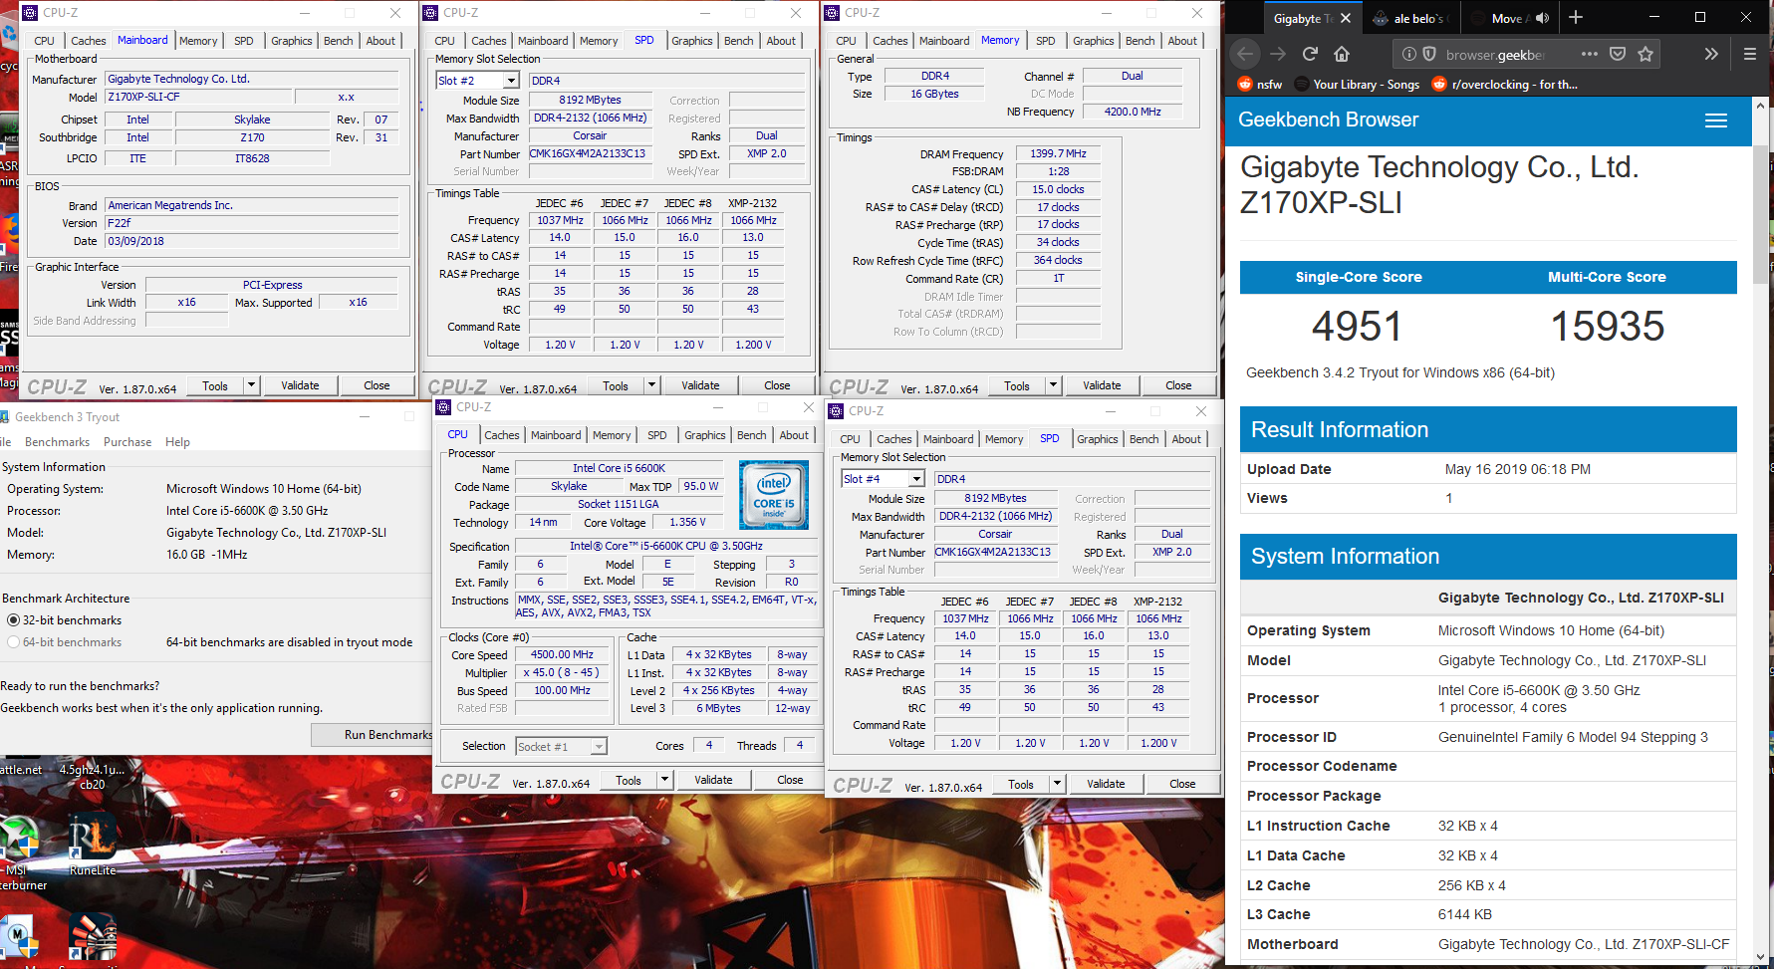Screen dimensions: 1774x969
Task: Click Geekbench 3 Tryout title bar icon
Action: 5,416
